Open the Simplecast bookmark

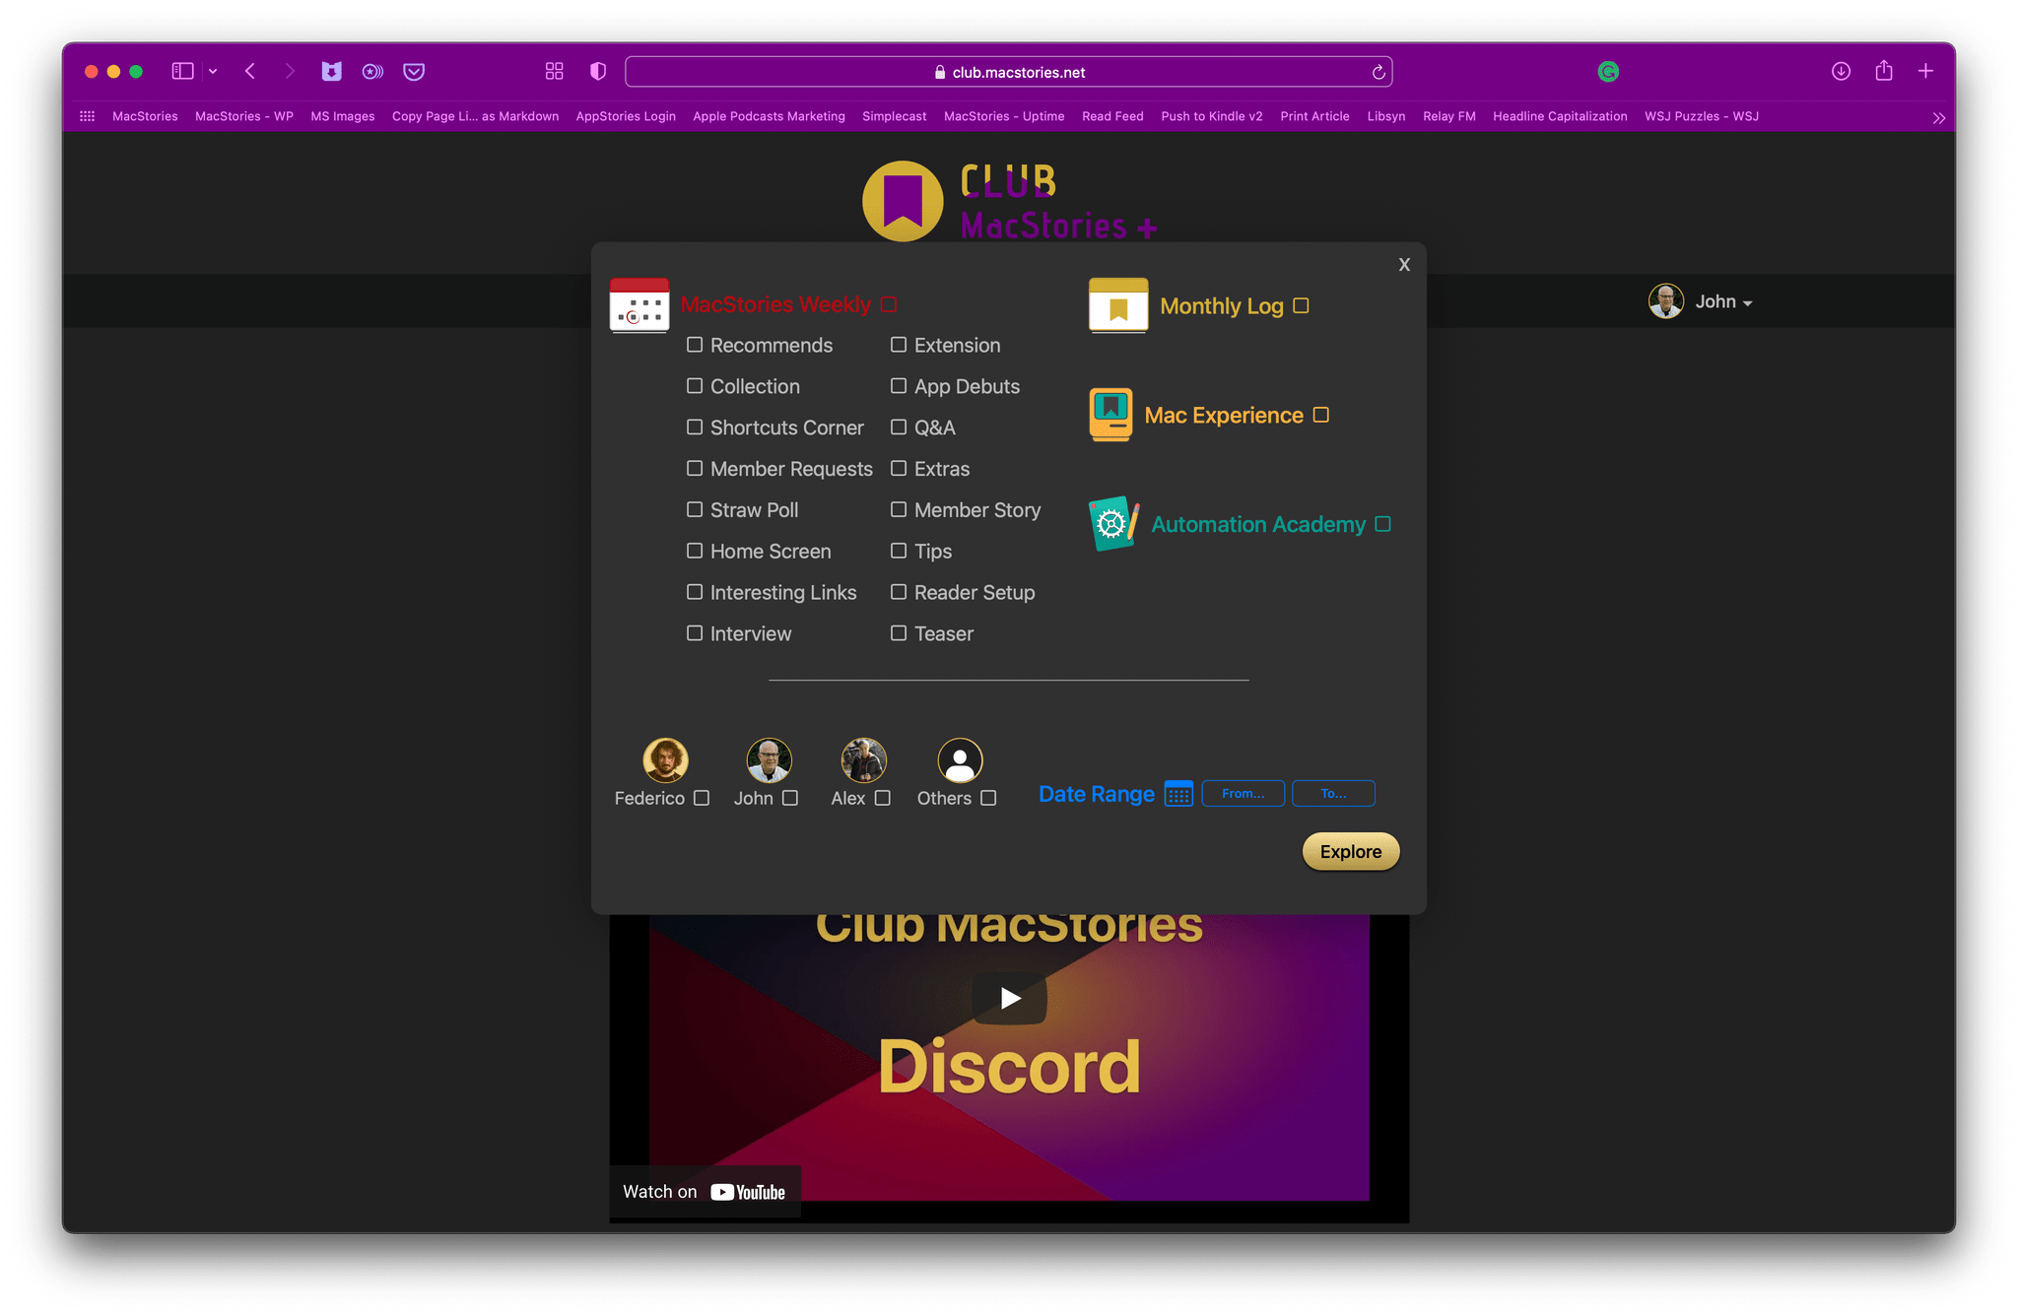[894, 116]
